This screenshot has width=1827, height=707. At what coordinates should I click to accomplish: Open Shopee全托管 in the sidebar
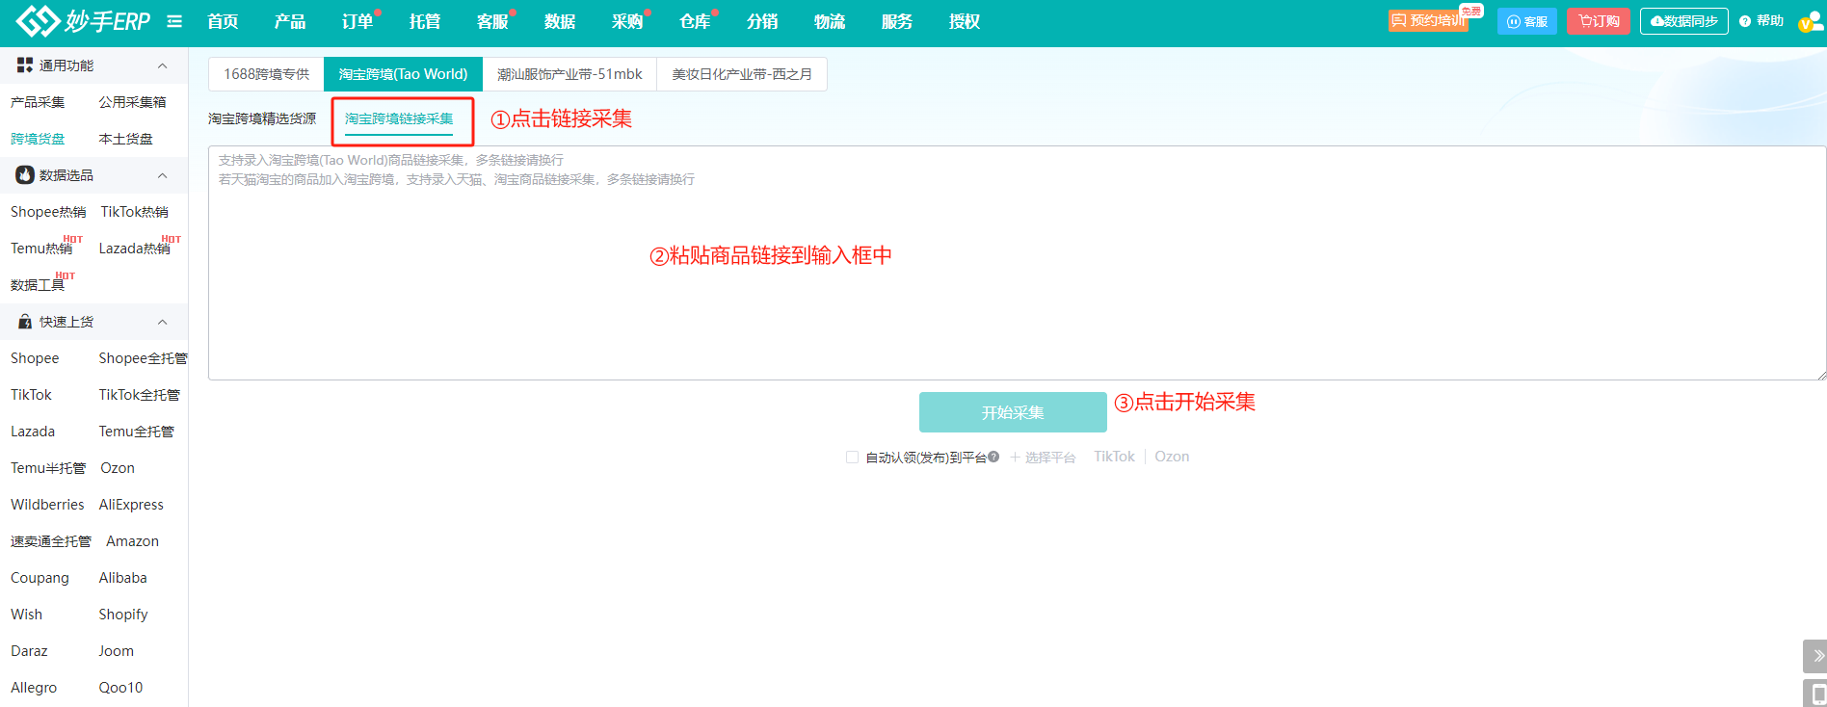pyautogui.click(x=143, y=358)
